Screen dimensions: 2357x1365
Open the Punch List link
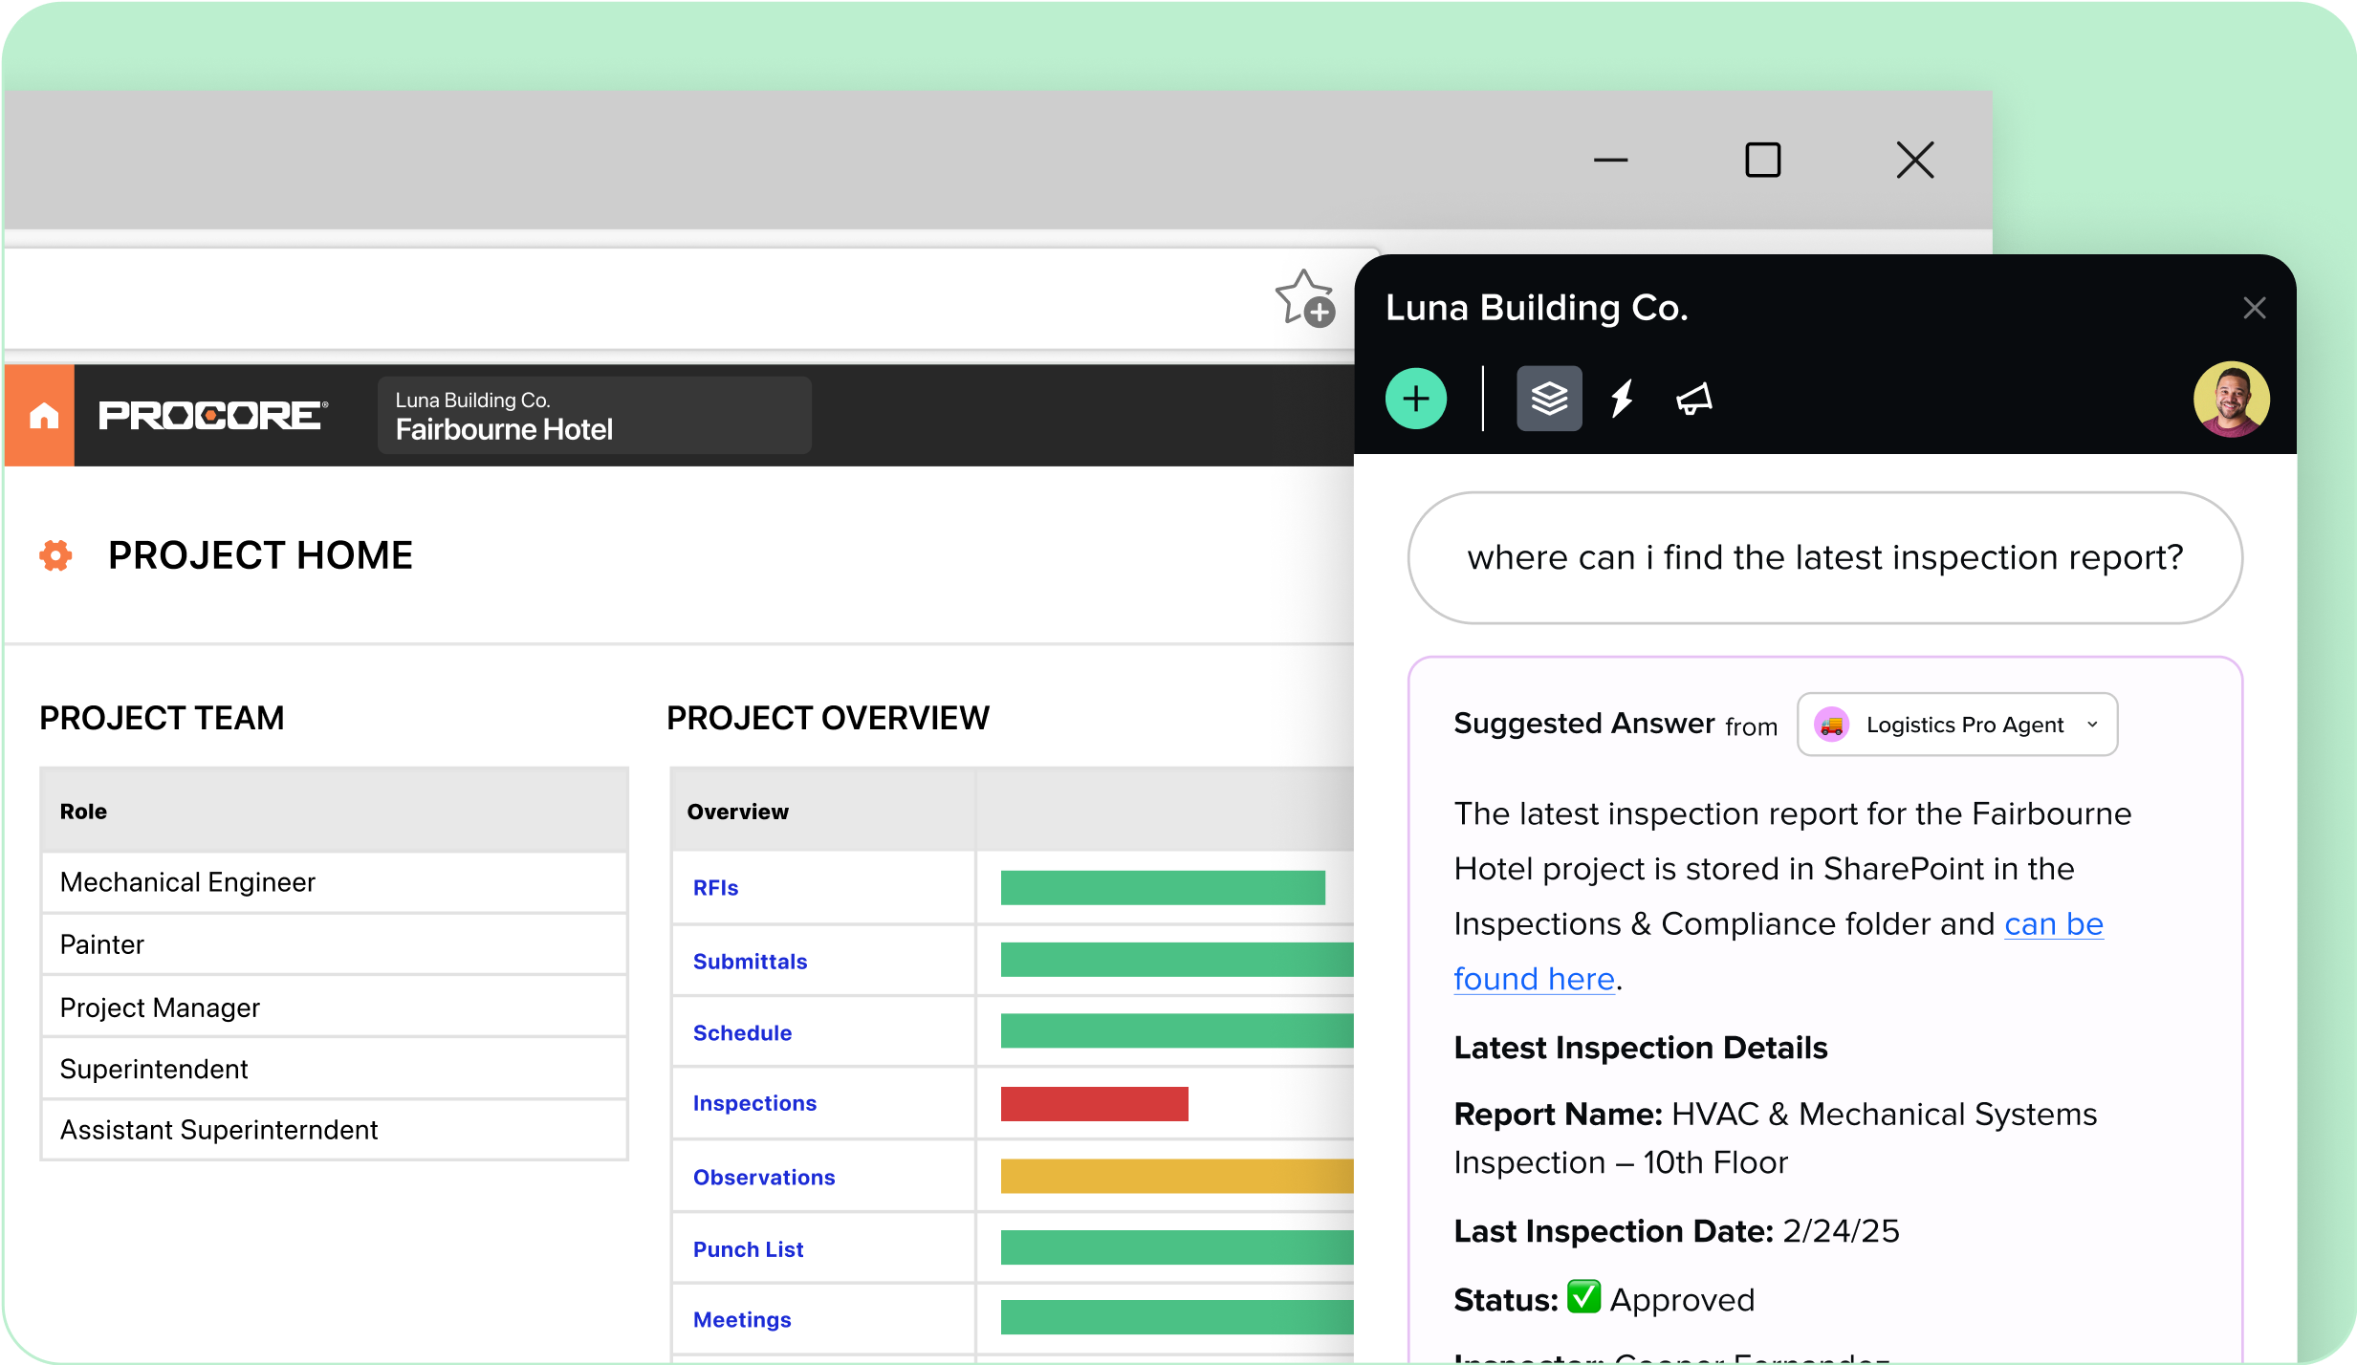(x=748, y=1249)
